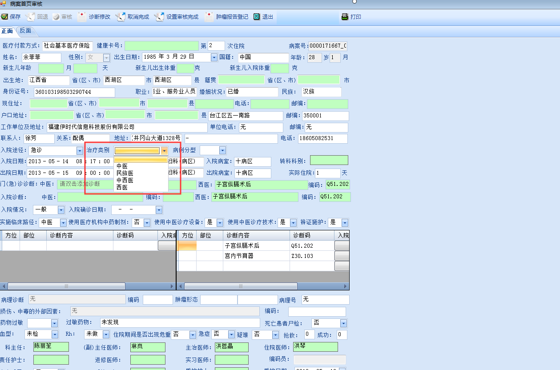Image resolution: width=560 pixels, height=370 pixels.
Task: Click the 打印 print icon
Action: pyautogui.click(x=345, y=17)
